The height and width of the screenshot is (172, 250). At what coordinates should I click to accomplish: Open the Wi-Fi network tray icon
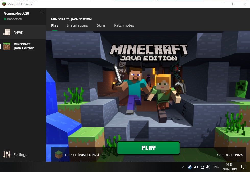tap(202, 167)
